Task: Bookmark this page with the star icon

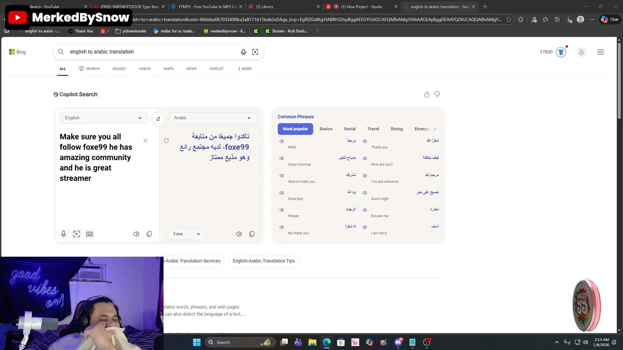Action: click(x=509, y=19)
